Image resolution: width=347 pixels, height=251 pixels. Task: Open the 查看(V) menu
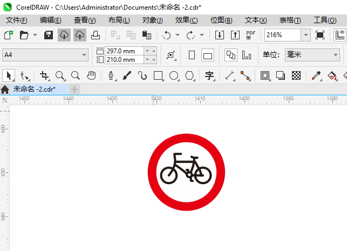[x=85, y=20]
